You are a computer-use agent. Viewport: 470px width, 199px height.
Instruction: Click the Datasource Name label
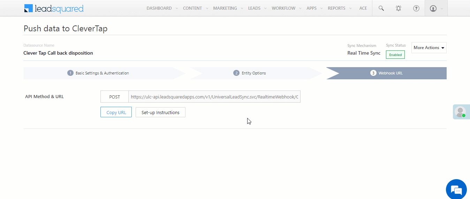[x=39, y=45]
